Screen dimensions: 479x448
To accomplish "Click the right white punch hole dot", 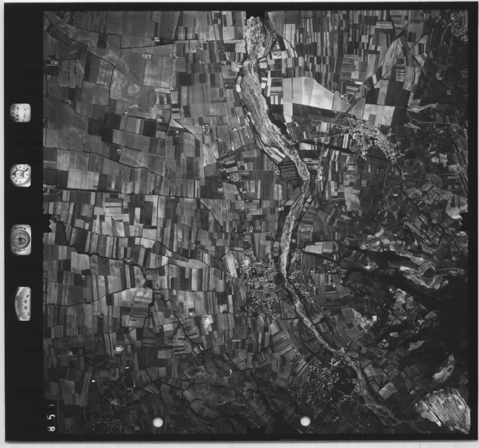I will [305, 421].
